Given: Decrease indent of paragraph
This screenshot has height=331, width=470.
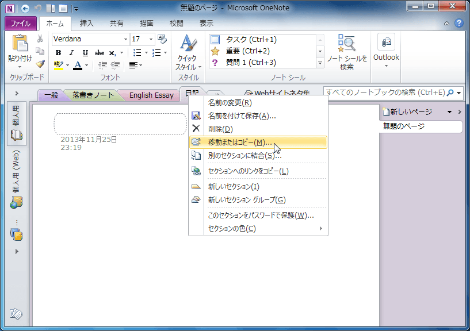Looking at the screenshot, I should 102,65.
